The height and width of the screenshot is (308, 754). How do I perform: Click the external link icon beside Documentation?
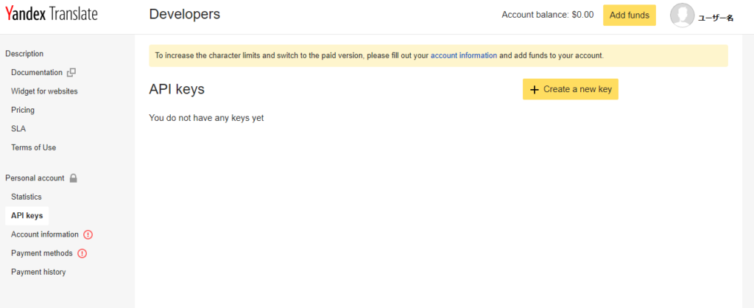(71, 73)
